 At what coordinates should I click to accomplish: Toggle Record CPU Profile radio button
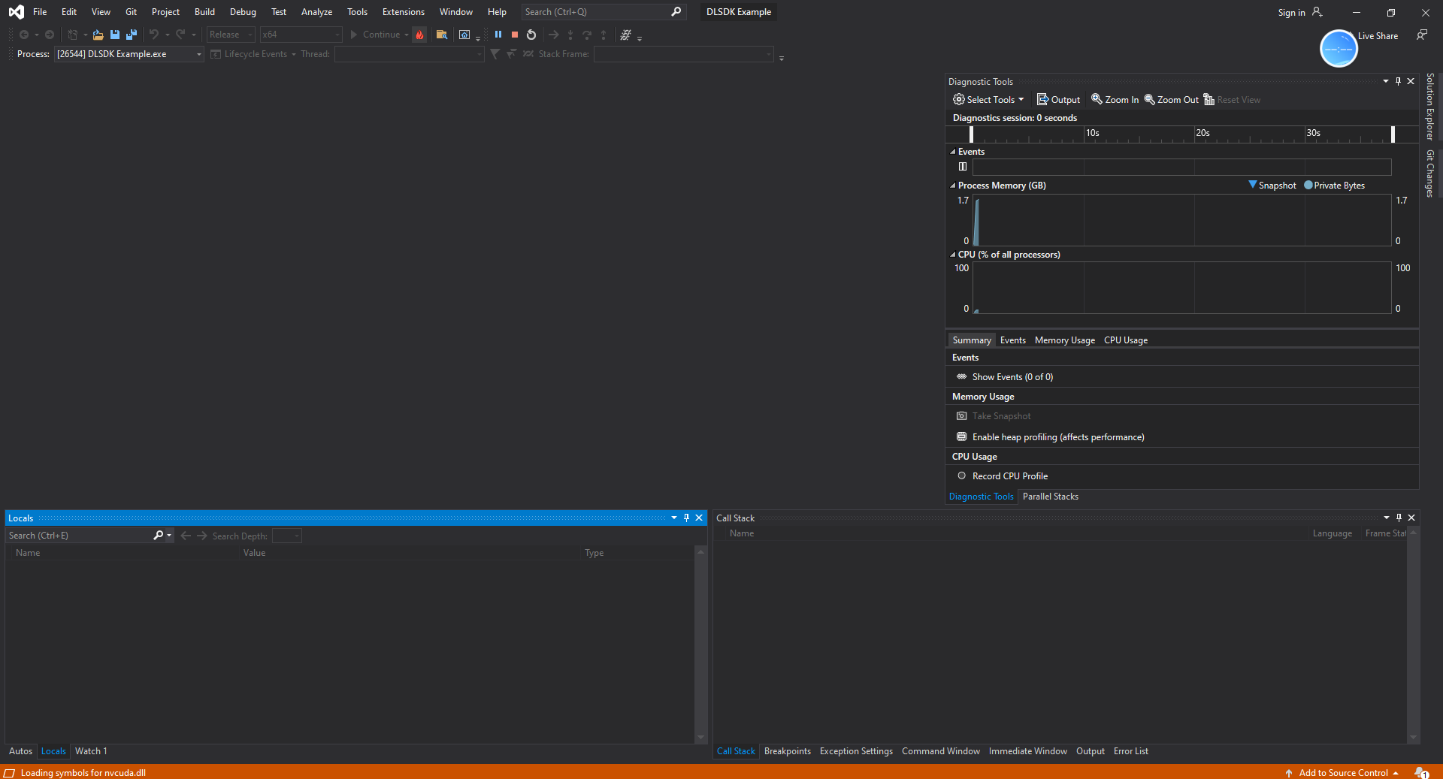961,476
